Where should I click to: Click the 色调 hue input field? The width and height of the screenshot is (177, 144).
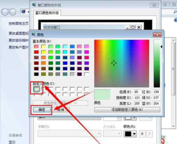pos(137,92)
